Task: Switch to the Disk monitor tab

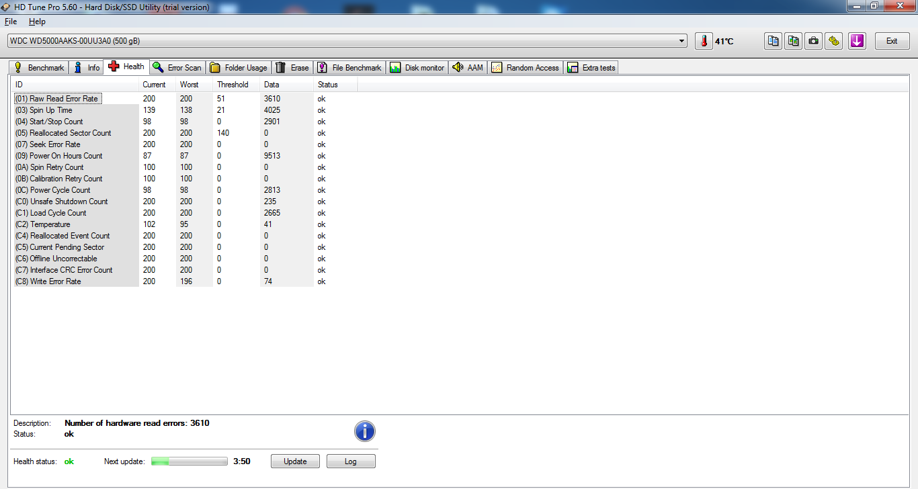Action: pyautogui.click(x=417, y=68)
